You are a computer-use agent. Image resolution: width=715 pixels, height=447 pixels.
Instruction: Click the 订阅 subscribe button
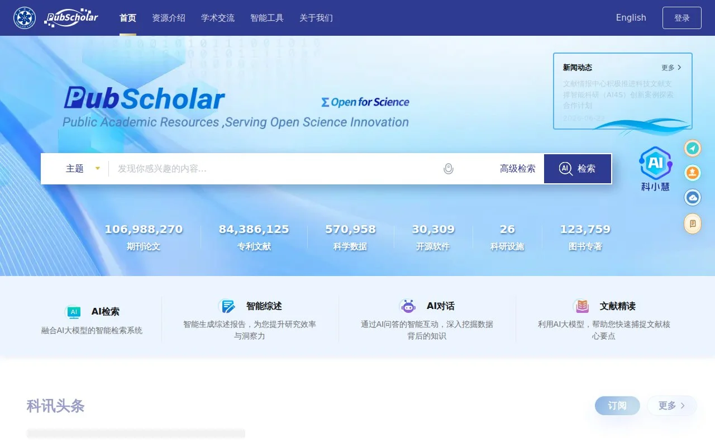(617, 406)
